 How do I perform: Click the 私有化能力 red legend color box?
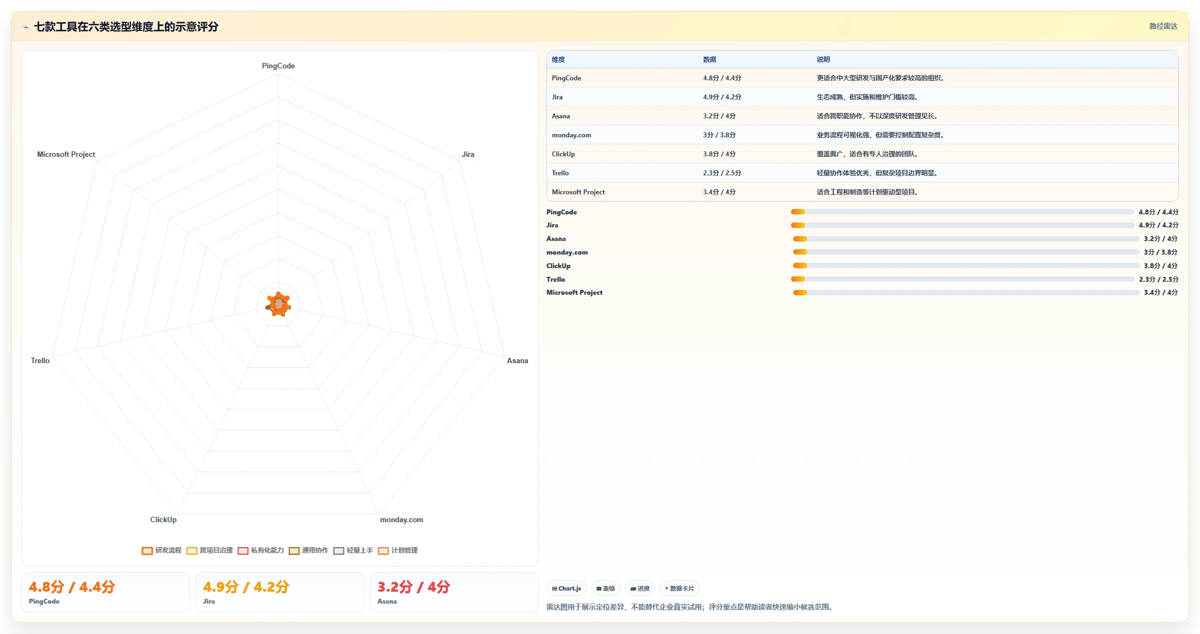pos(243,550)
